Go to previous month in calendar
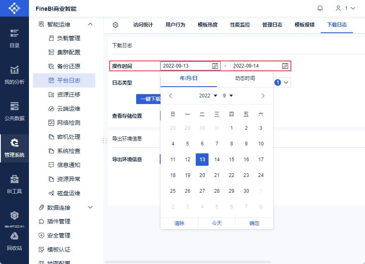This screenshot has width=365, height=264. [x=170, y=96]
